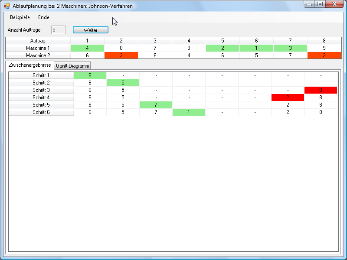Click the application icon in the title bar
Screen dimensions: 347x260
(7, 6)
